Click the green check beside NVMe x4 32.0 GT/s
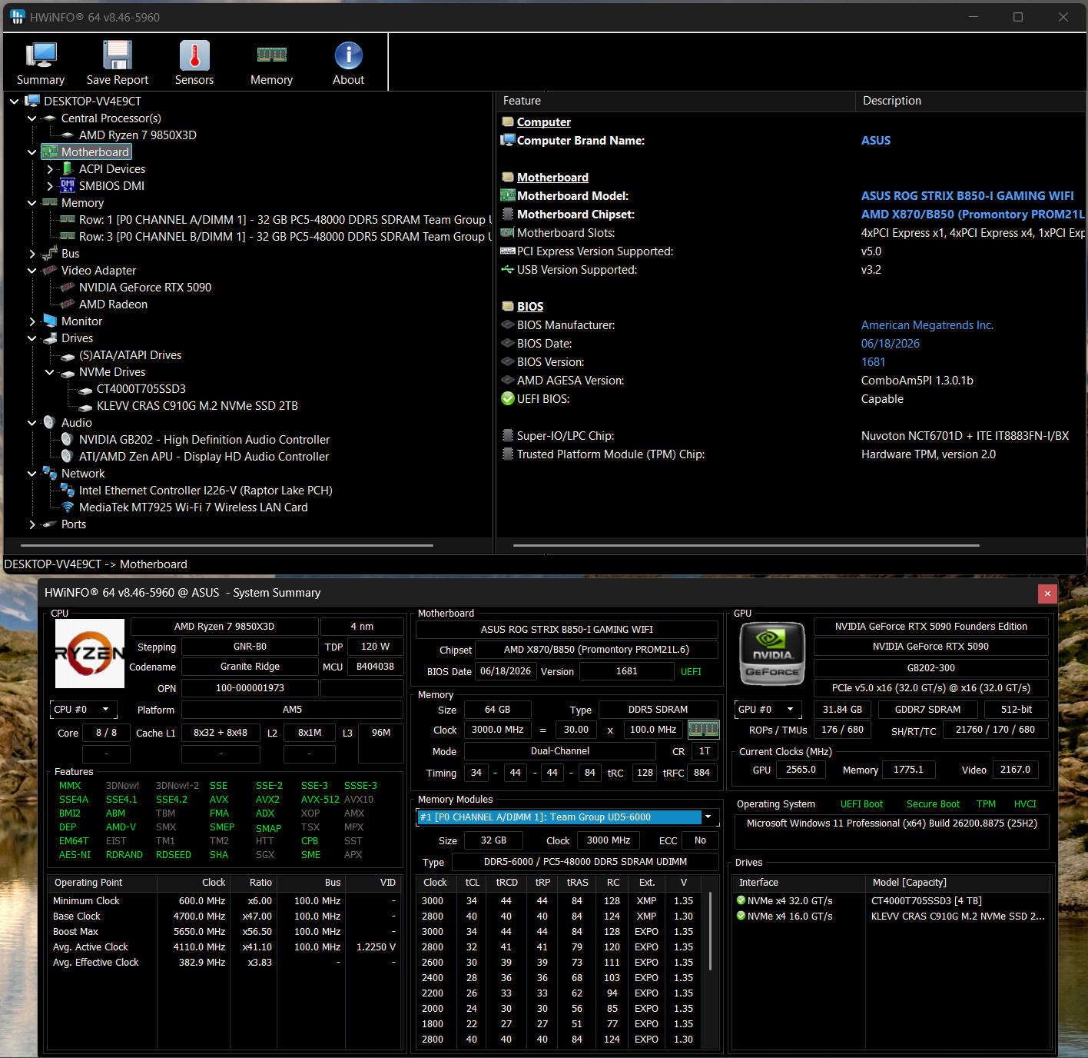This screenshot has height=1058, width=1088. pyautogui.click(x=741, y=900)
